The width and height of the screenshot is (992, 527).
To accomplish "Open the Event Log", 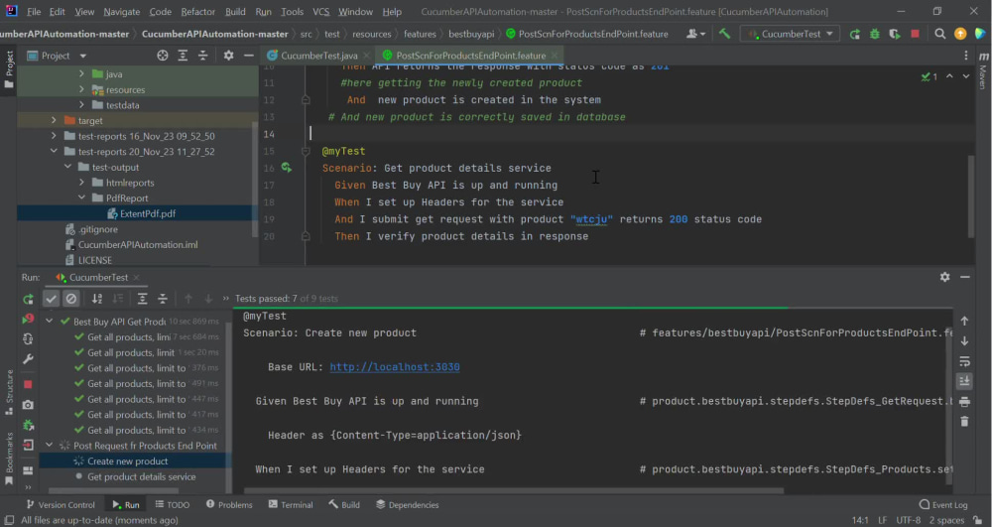I will tap(943, 505).
